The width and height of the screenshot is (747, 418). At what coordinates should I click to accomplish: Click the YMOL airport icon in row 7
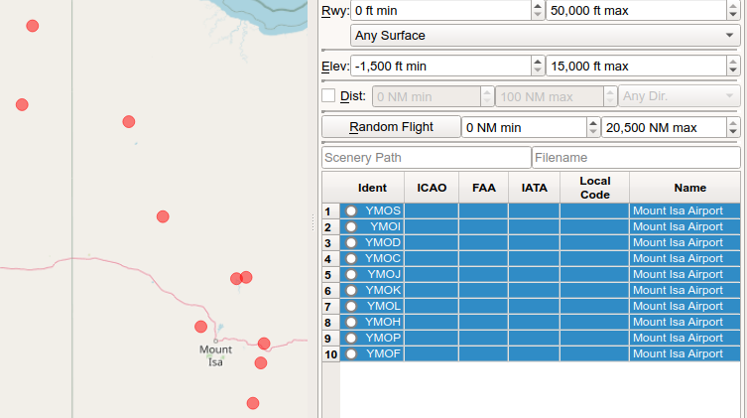(x=351, y=306)
